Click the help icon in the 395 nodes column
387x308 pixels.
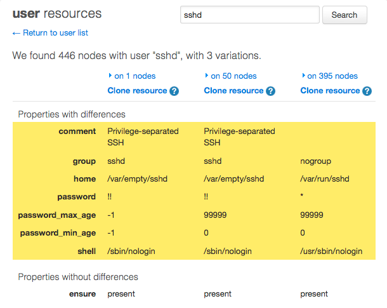click(x=367, y=91)
